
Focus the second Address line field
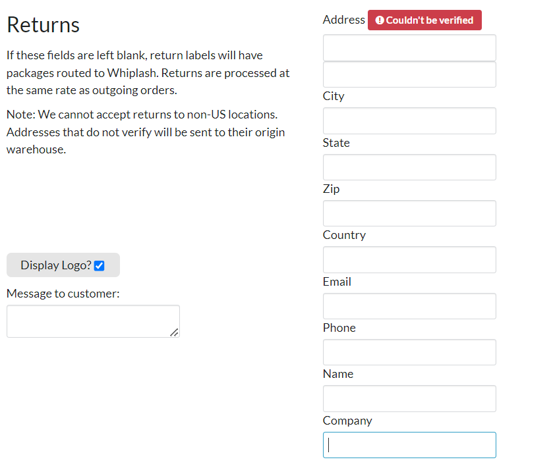(x=409, y=74)
